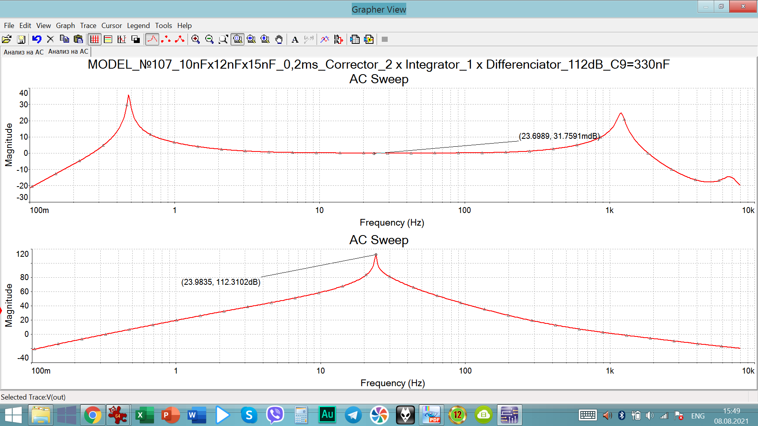Click the overlay traces icon
The height and width of the screenshot is (426, 758).
coord(325,39)
